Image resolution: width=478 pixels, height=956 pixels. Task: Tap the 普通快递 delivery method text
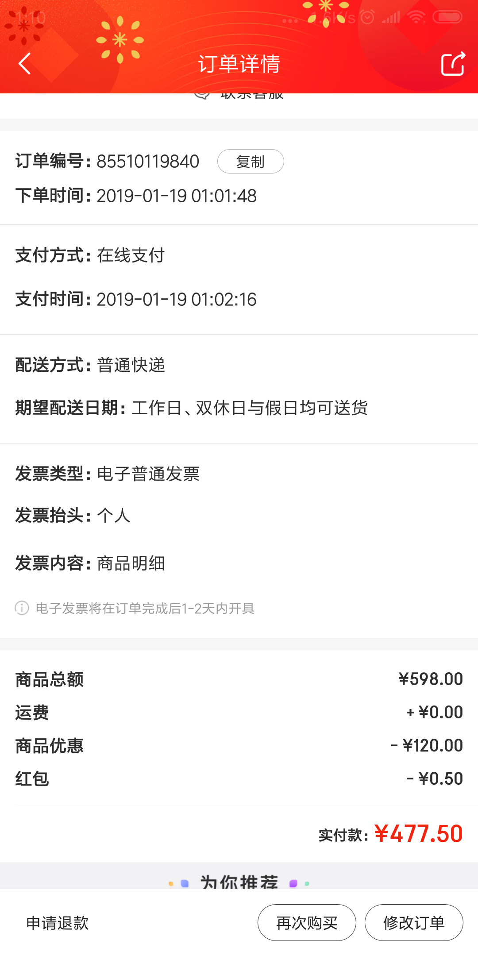pyautogui.click(x=131, y=365)
